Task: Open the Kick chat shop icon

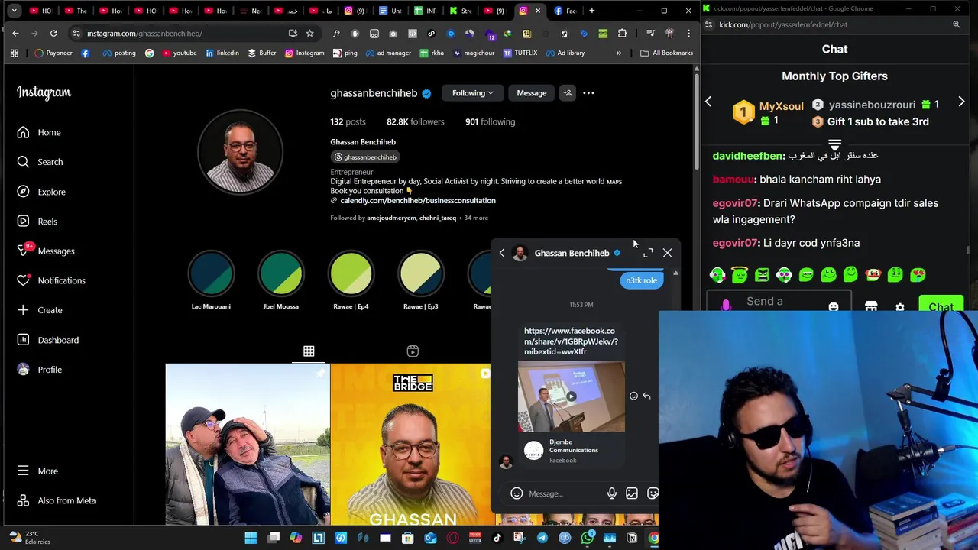Action: (x=871, y=306)
